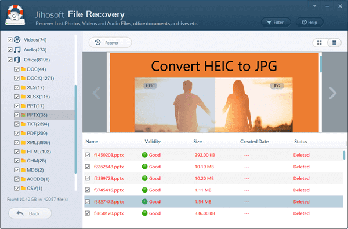Sort by Name column header
This screenshot has height=229, width=348.
coord(92,142)
